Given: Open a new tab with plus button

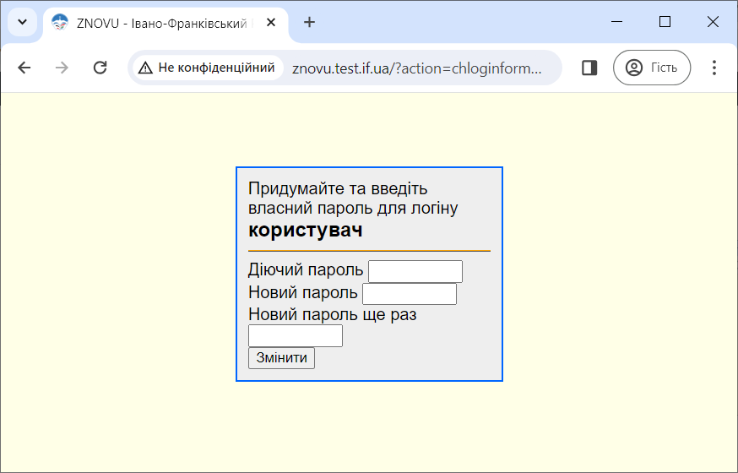Looking at the screenshot, I should pyautogui.click(x=310, y=23).
